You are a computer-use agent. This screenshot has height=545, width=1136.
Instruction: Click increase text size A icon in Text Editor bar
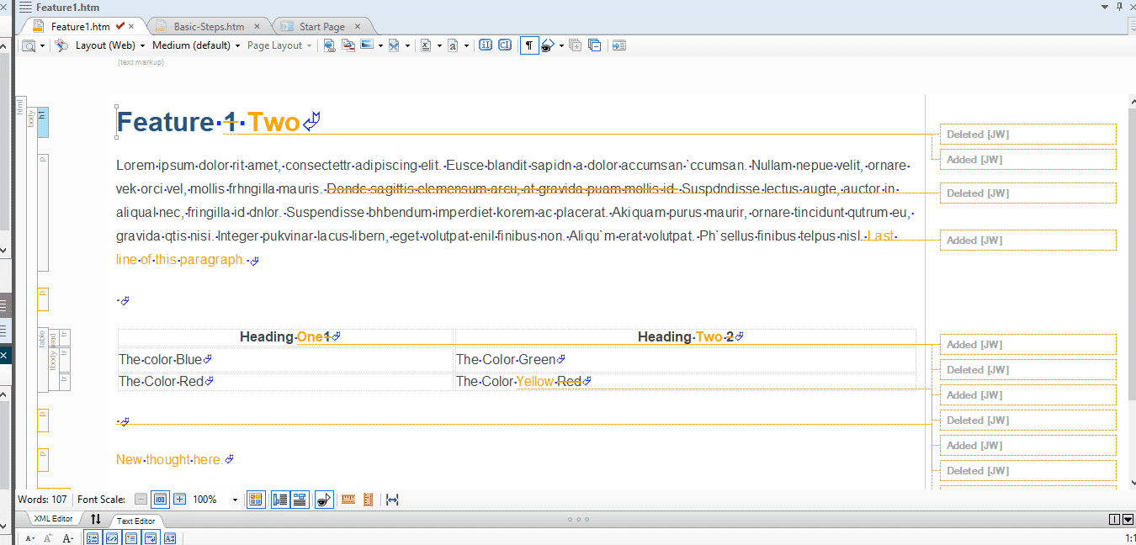68,538
